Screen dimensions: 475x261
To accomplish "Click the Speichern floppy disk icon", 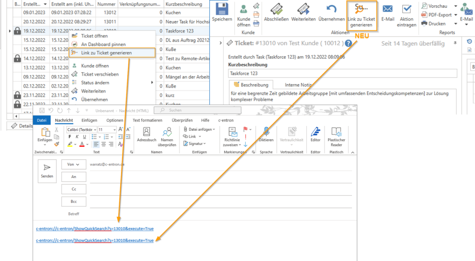I will click(222, 9).
